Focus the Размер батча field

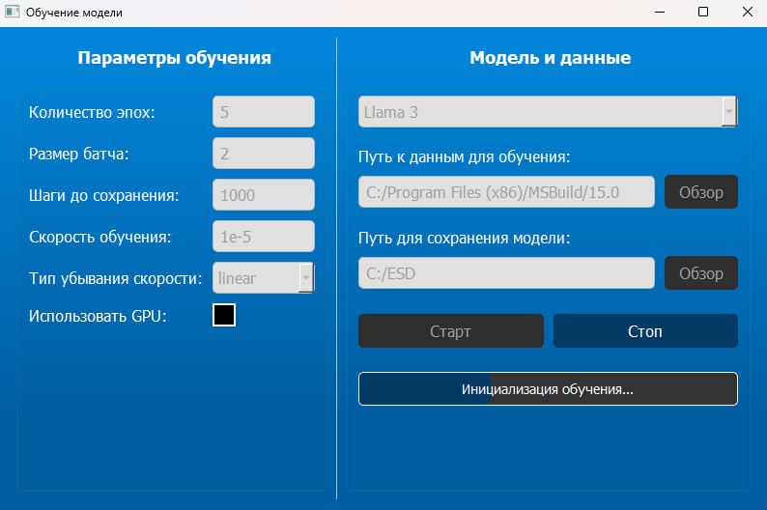(x=263, y=154)
